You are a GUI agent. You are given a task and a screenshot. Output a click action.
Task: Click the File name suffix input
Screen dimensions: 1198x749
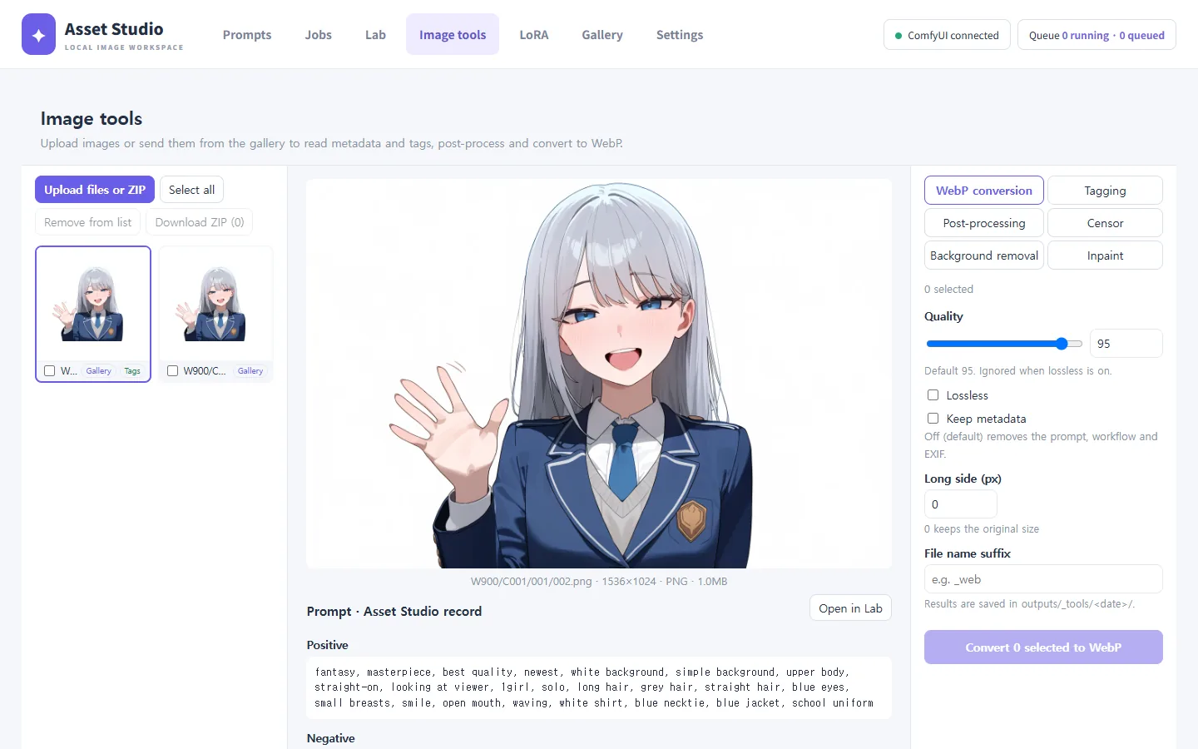click(1043, 579)
